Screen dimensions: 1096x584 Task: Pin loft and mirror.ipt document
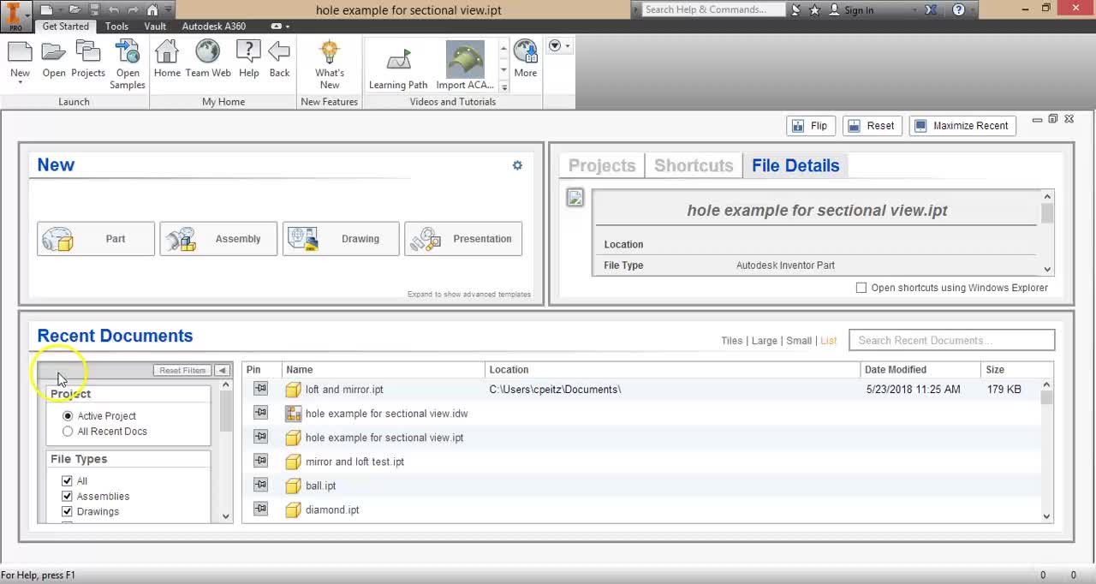(x=260, y=389)
